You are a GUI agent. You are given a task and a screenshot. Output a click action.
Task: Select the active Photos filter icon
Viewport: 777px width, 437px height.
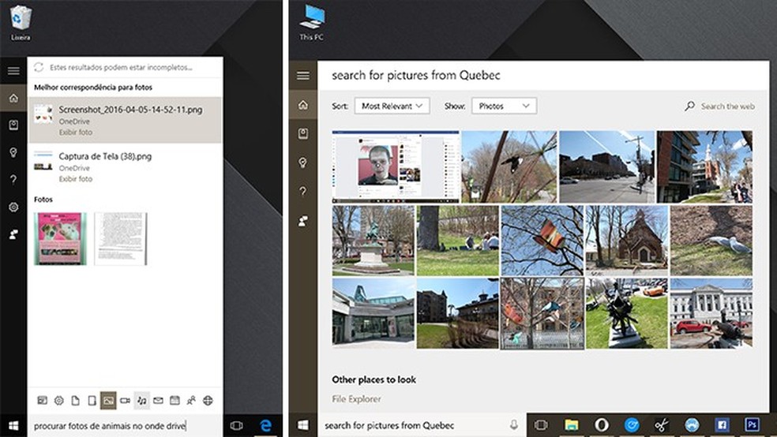108,401
